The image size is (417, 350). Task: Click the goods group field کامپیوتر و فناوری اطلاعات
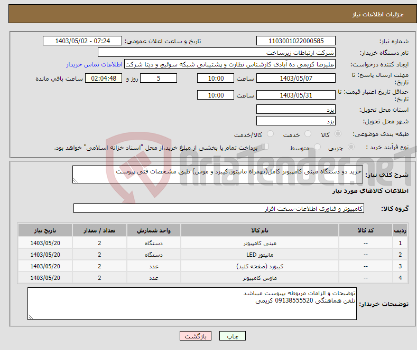click(219, 208)
